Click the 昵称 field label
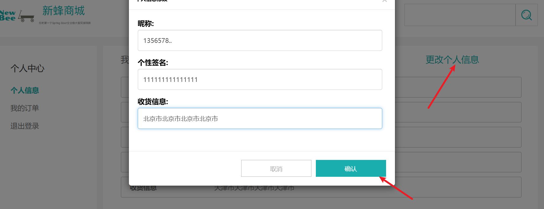The height and width of the screenshot is (209, 544). click(x=146, y=24)
